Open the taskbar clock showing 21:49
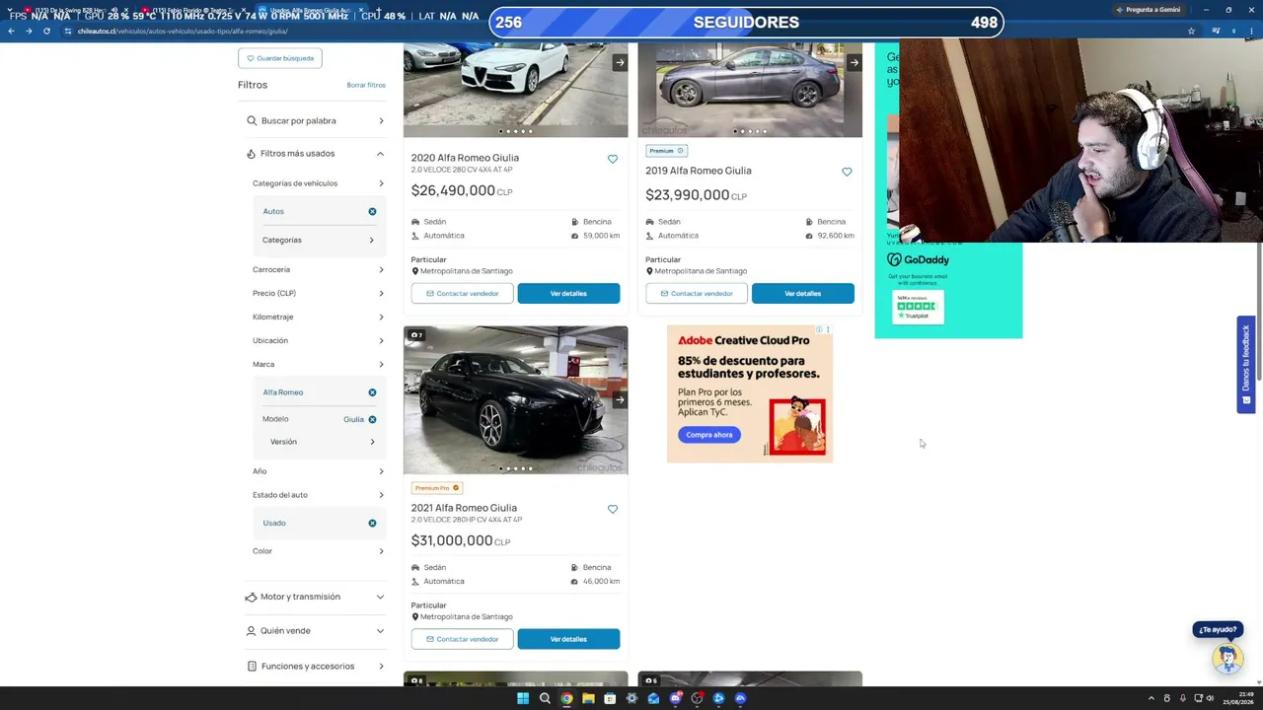This screenshot has width=1263, height=710. coord(1237,698)
